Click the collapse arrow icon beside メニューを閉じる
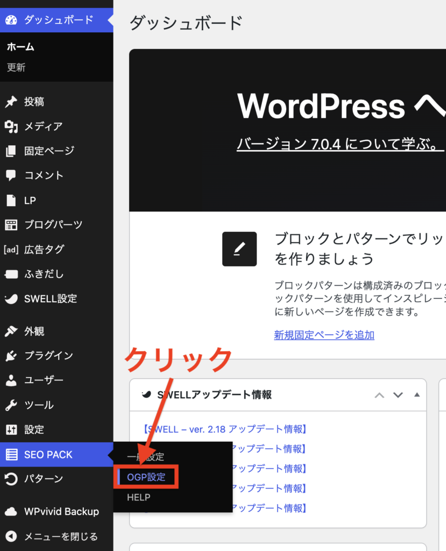446x551 pixels. pos(11,536)
